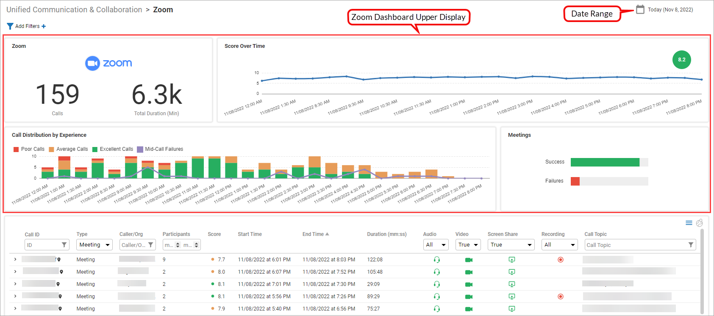Click the Zoom logo in summary card
This screenshot has width=714, height=316.
coord(108,63)
